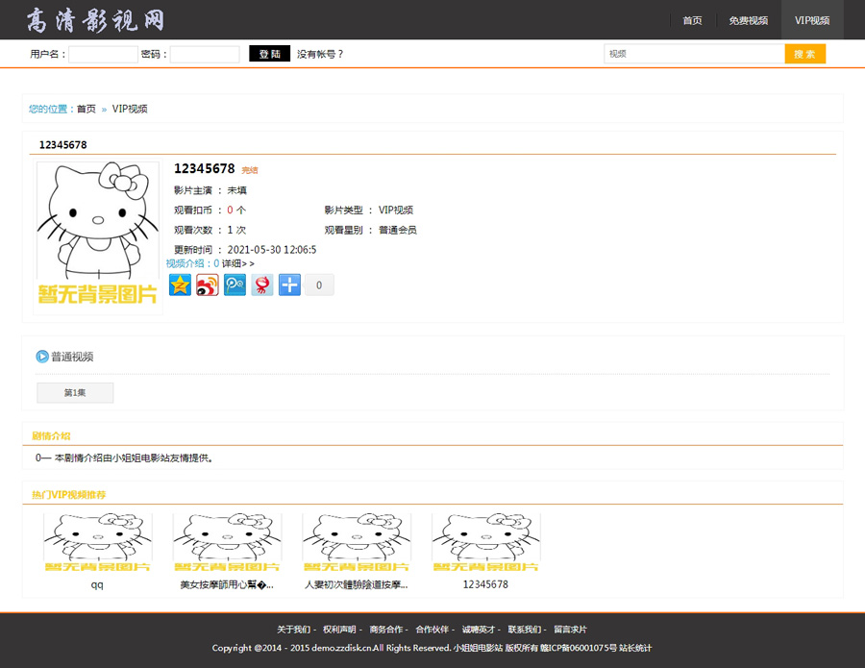The height and width of the screenshot is (668, 865).
Task: Open the 免费视频 navigation tab
Action: pos(748,20)
